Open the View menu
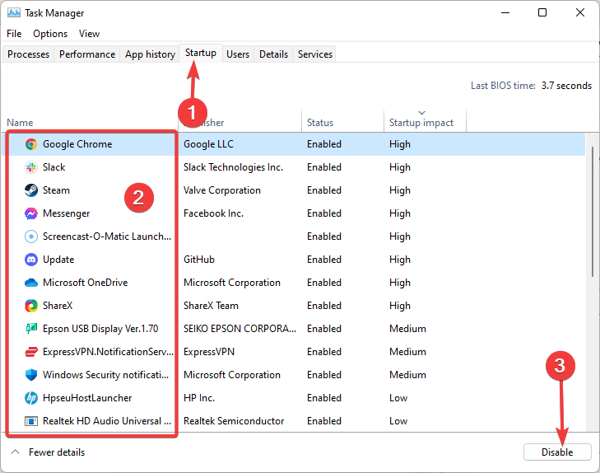Image resolution: width=600 pixels, height=473 pixels. pyautogui.click(x=89, y=34)
